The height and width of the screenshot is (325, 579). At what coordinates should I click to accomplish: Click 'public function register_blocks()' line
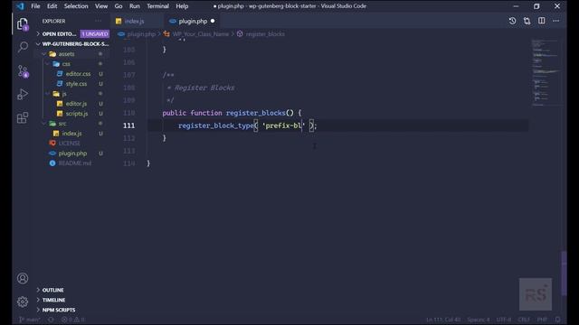(x=232, y=113)
